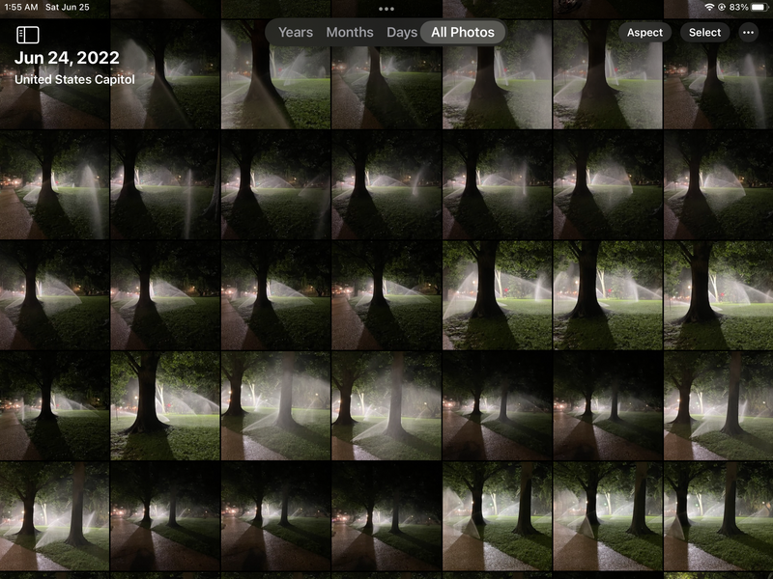Switch to the Months view
The image size is (773, 579).
click(x=350, y=33)
